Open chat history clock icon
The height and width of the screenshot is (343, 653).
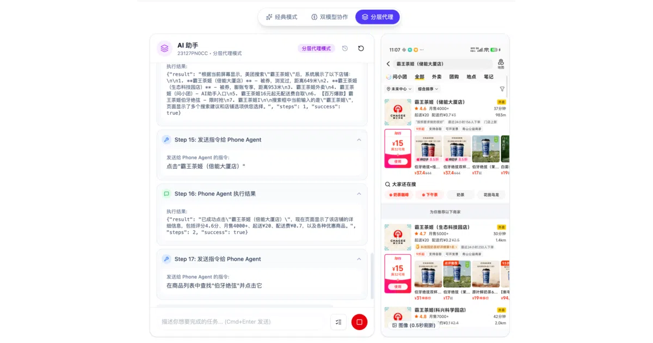345,48
